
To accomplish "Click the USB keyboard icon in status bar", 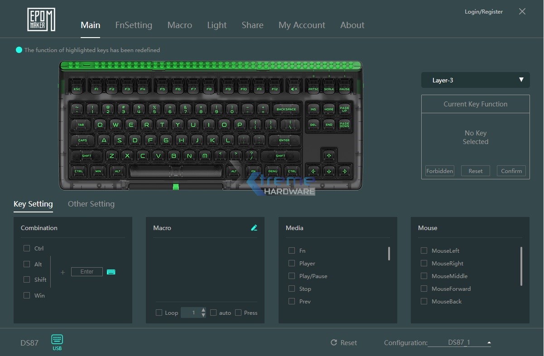I will pos(57,340).
